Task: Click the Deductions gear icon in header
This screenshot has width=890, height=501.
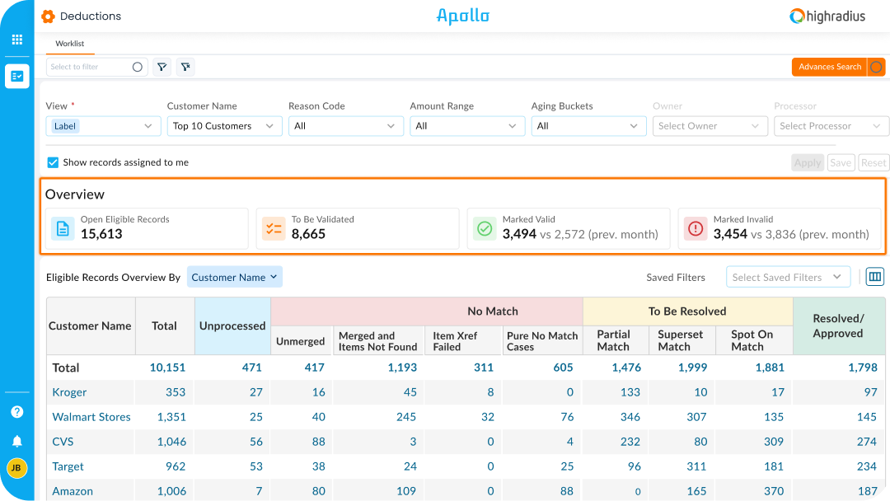Action: (47, 16)
